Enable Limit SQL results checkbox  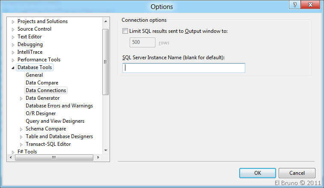[x=125, y=31]
